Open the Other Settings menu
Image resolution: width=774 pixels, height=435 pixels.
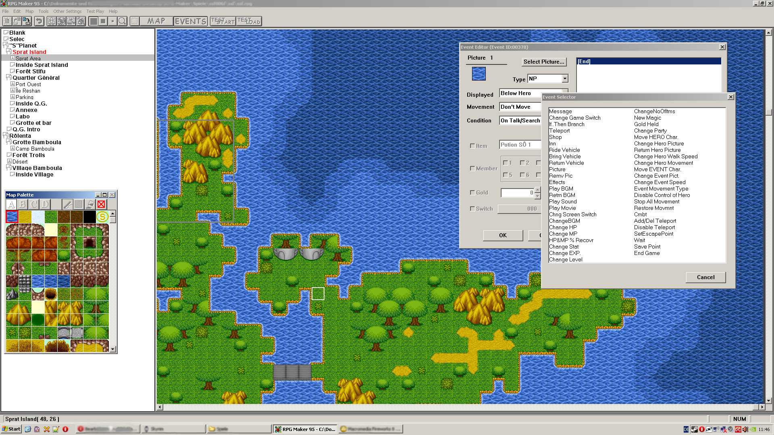tap(67, 11)
